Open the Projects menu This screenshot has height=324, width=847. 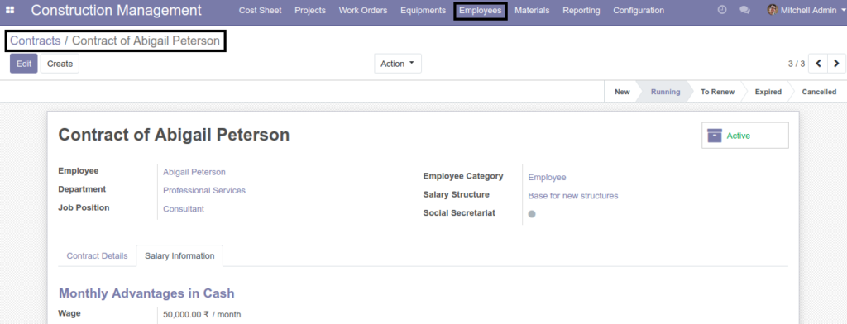[310, 10]
